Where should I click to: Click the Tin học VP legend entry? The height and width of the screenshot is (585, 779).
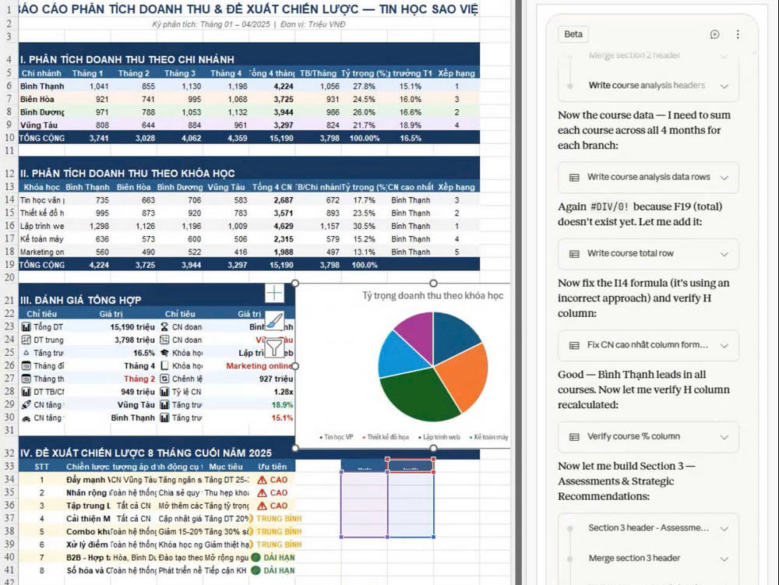pyautogui.click(x=337, y=437)
